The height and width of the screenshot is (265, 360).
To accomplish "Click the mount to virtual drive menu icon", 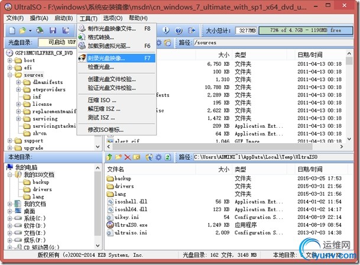I will point(82,46).
